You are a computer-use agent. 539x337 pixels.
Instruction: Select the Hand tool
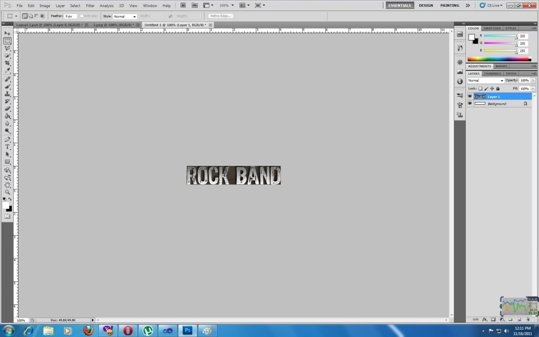tap(7, 185)
